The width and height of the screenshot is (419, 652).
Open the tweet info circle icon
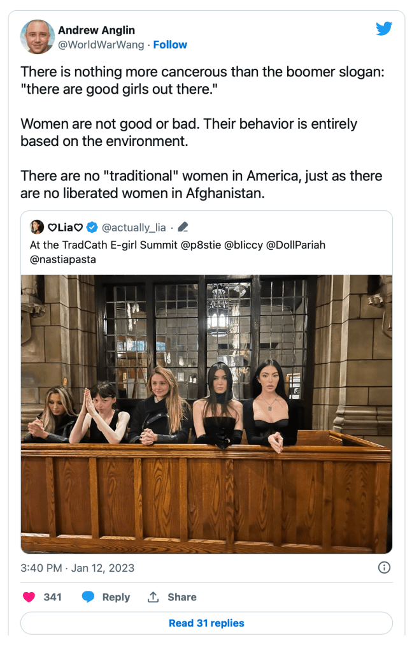pyautogui.click(x=384, y=567)
